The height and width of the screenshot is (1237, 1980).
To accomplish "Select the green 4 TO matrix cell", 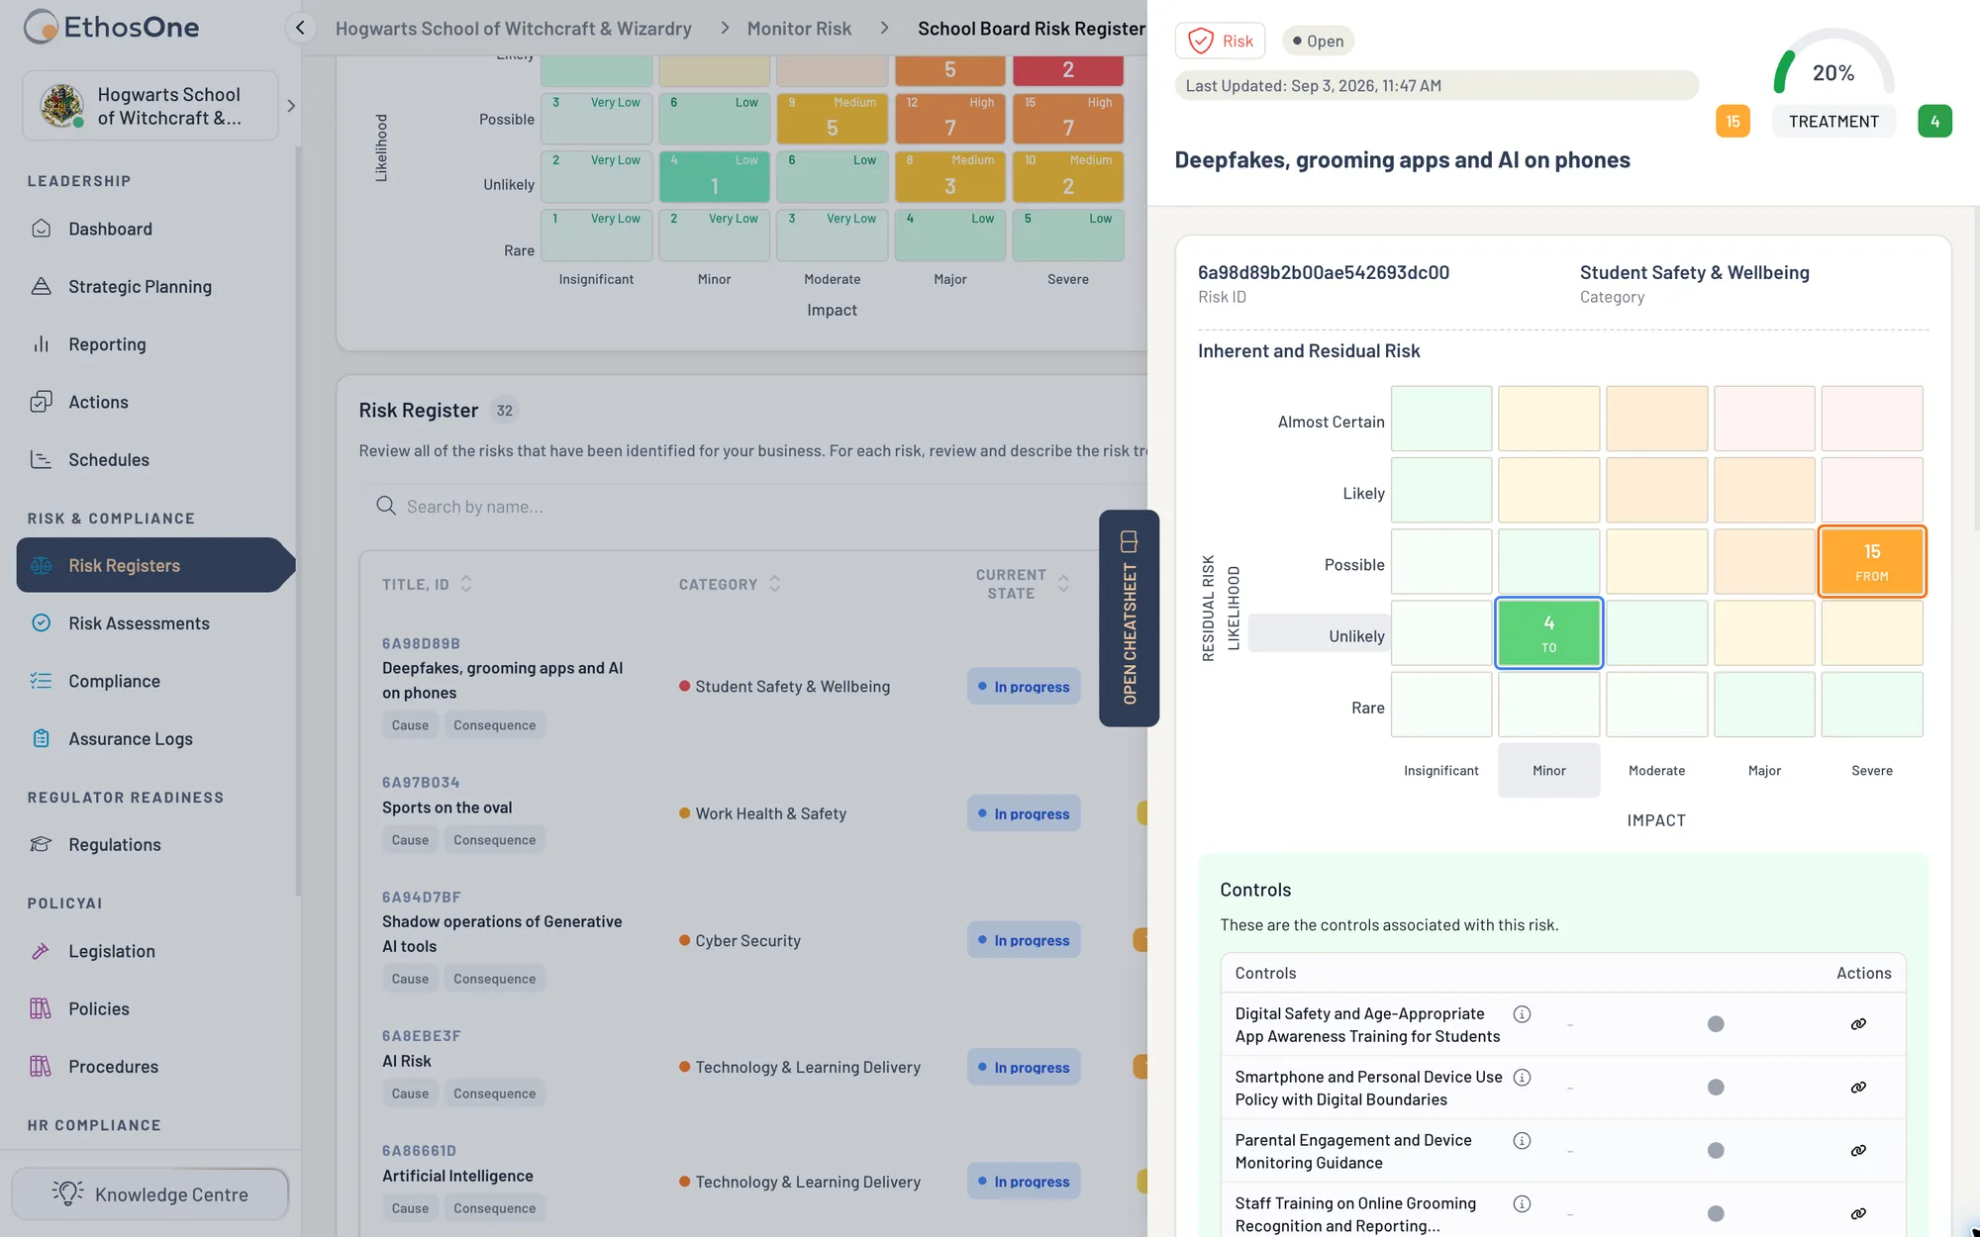I will 1548,632.
